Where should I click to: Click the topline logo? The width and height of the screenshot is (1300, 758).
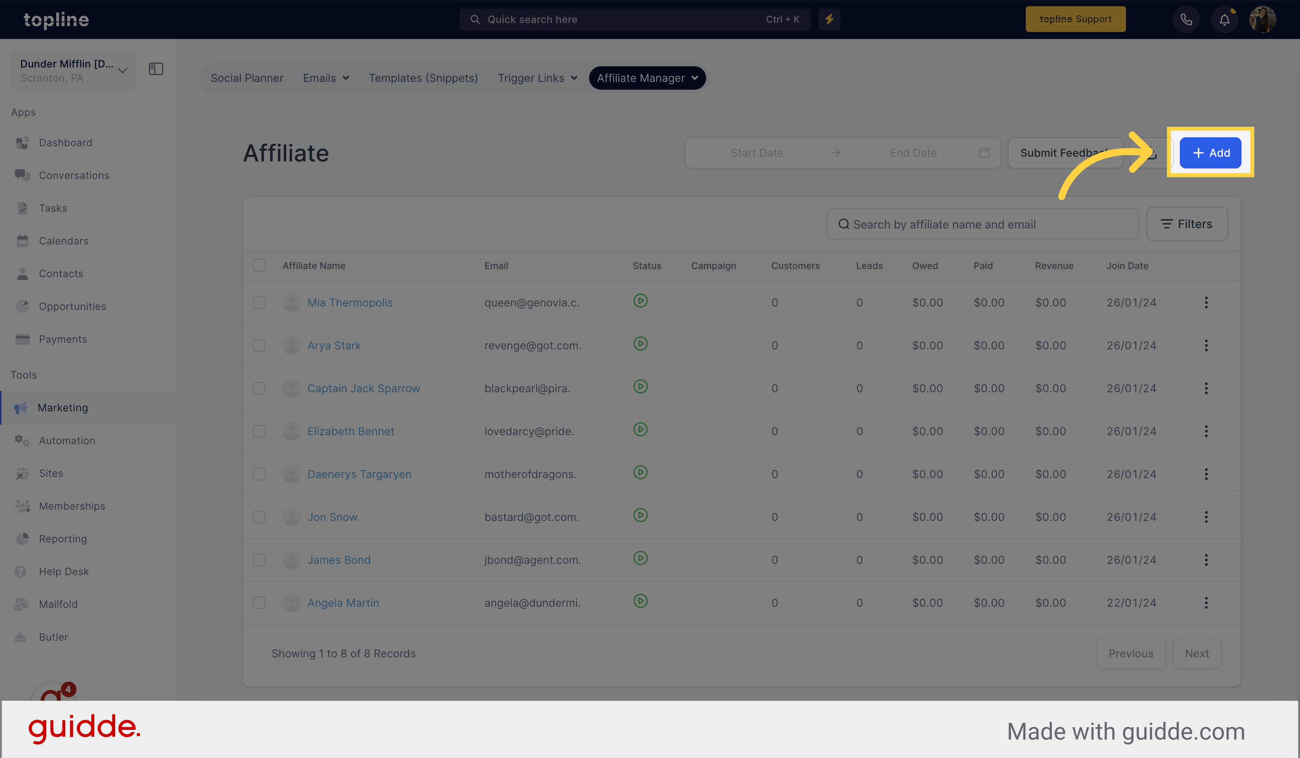point(56,19)
